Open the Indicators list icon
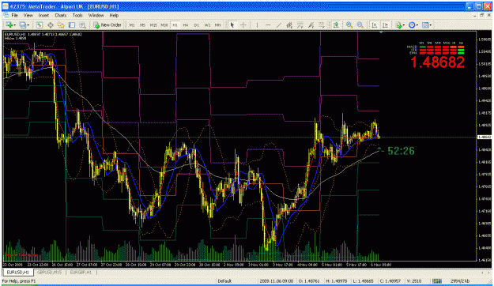The height and width of the screenshot is (286, 494). point(399,24)
